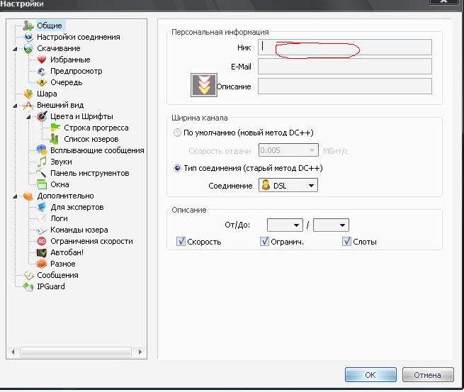Click the Сообщения icon
The image size is (464, 392).
pyautogui.click(x=28, y=275)
